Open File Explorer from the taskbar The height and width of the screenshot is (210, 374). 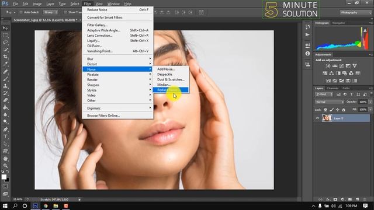coord(56,206)
